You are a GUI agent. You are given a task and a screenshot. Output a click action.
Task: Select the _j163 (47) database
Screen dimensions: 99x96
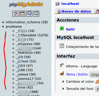(x=24, y=66)
